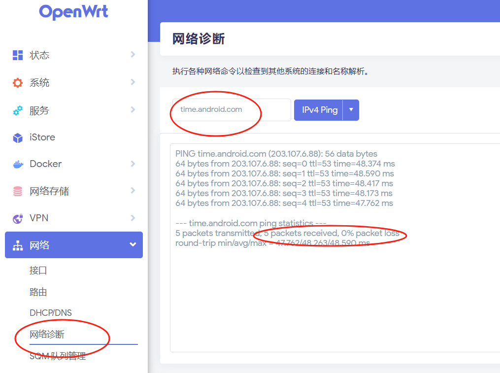Go to iStore

[x=74, y=137]
